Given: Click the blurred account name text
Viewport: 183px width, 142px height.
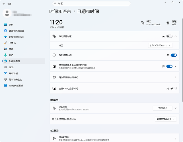Looking at the screenshot, I should pos(22,14).
